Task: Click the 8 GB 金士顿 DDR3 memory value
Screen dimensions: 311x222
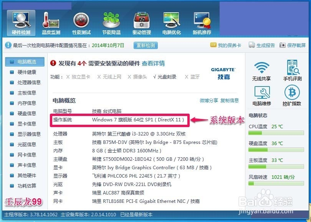Action: 127,151
